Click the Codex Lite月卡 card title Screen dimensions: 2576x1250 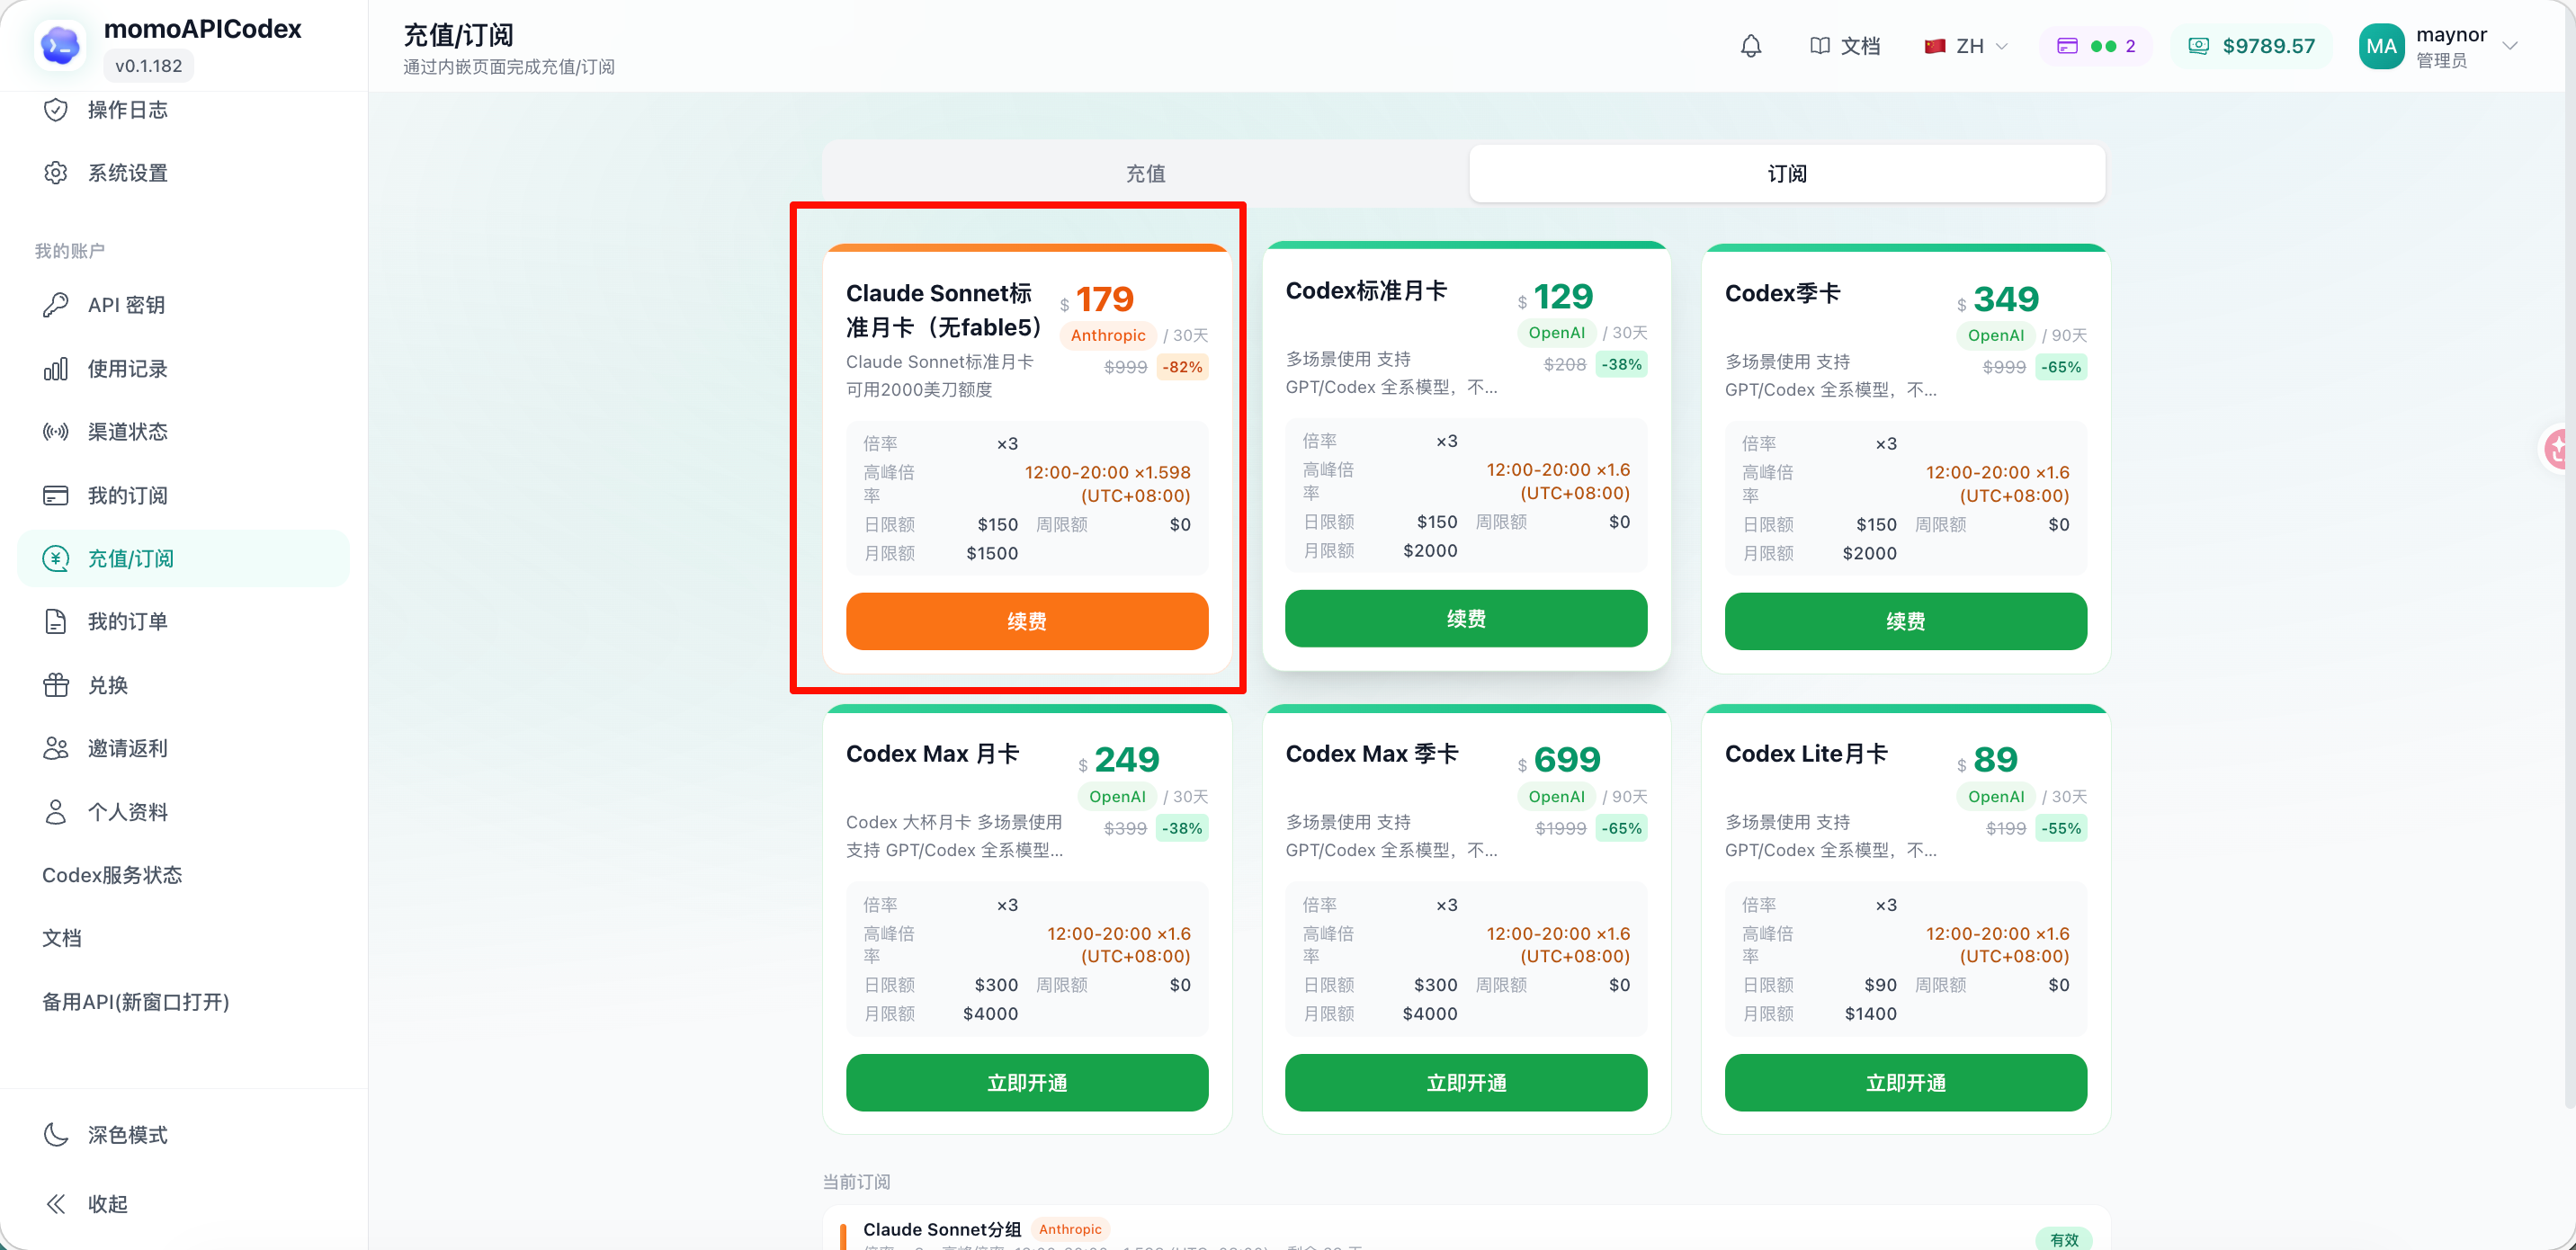[1806, 754]
